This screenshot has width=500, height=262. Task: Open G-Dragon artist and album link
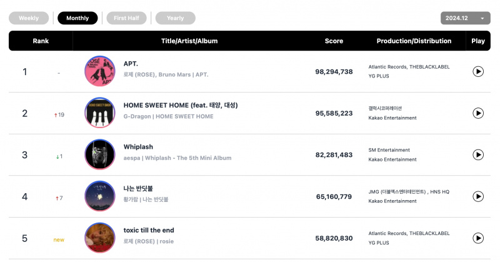[168, 116]
